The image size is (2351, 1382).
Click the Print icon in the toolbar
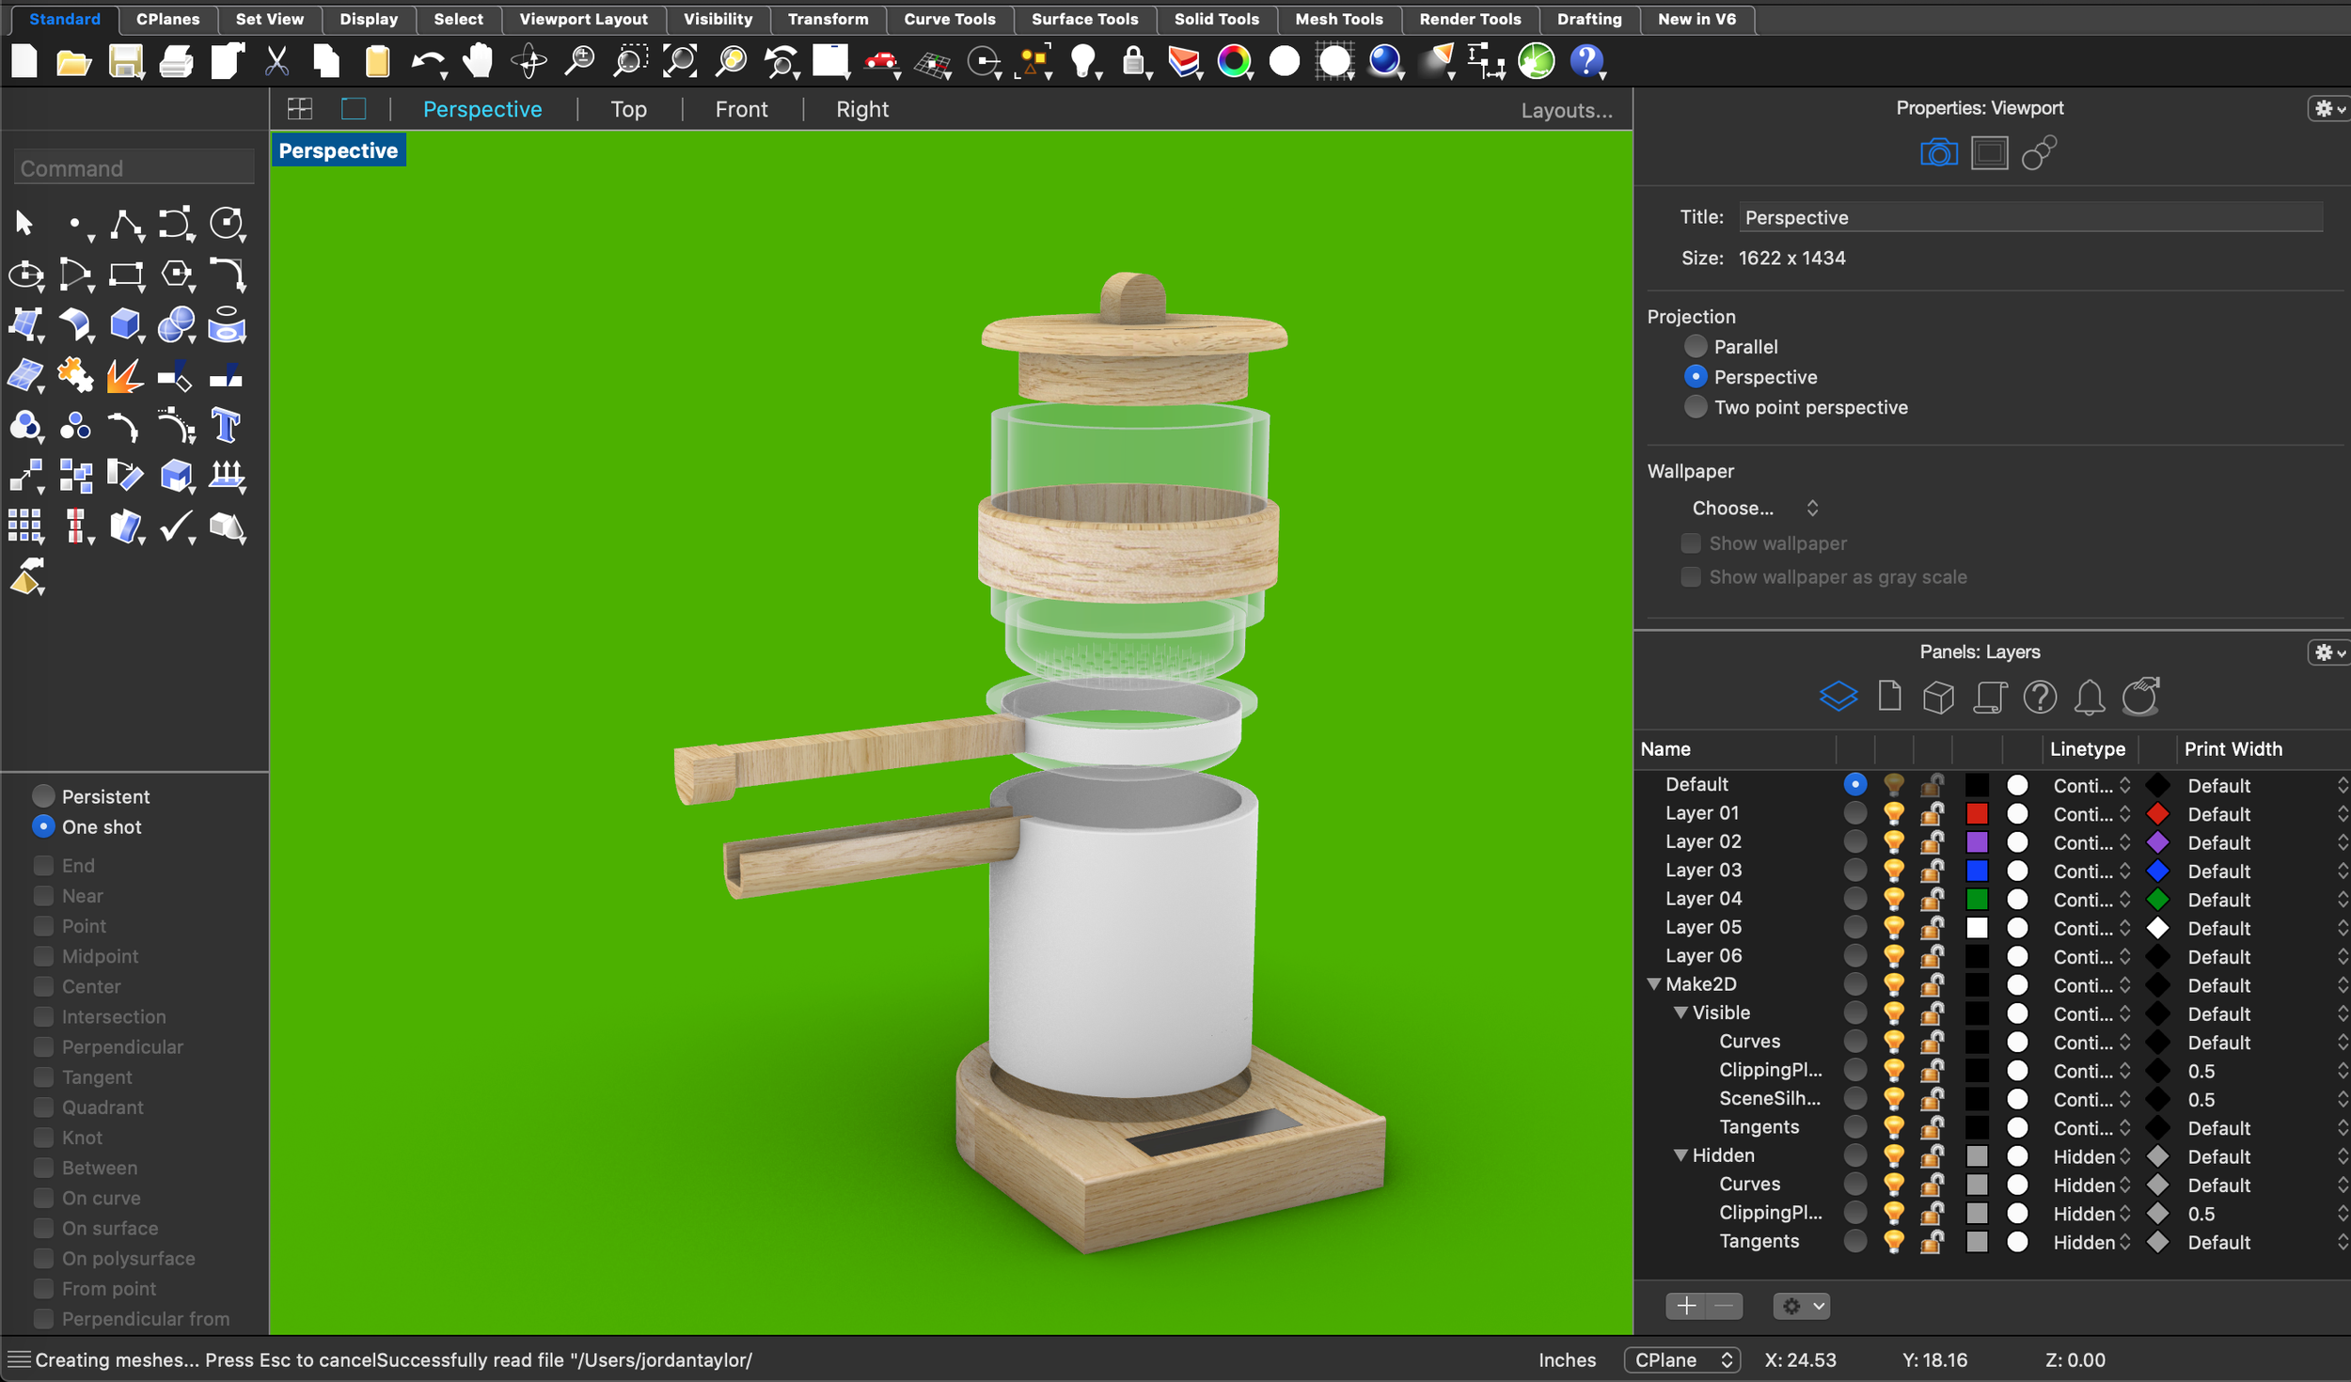(x=176, y=62)
